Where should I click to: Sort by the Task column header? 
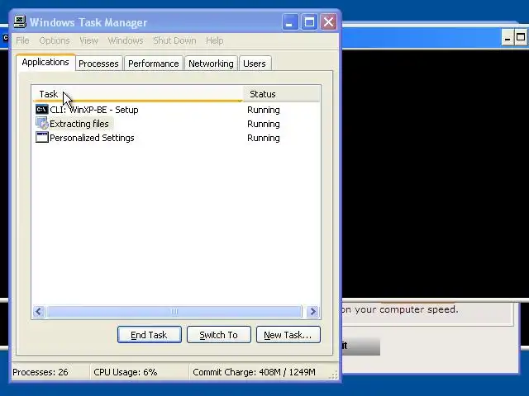click(x=138, y=94)
